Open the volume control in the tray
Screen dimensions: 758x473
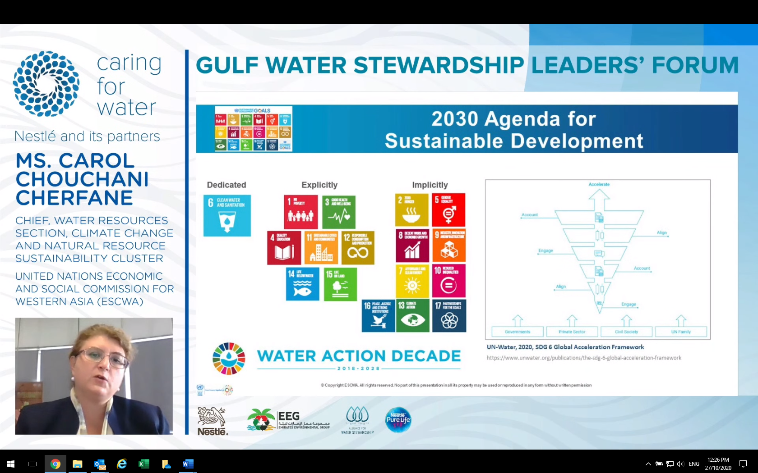coord(680,464)
